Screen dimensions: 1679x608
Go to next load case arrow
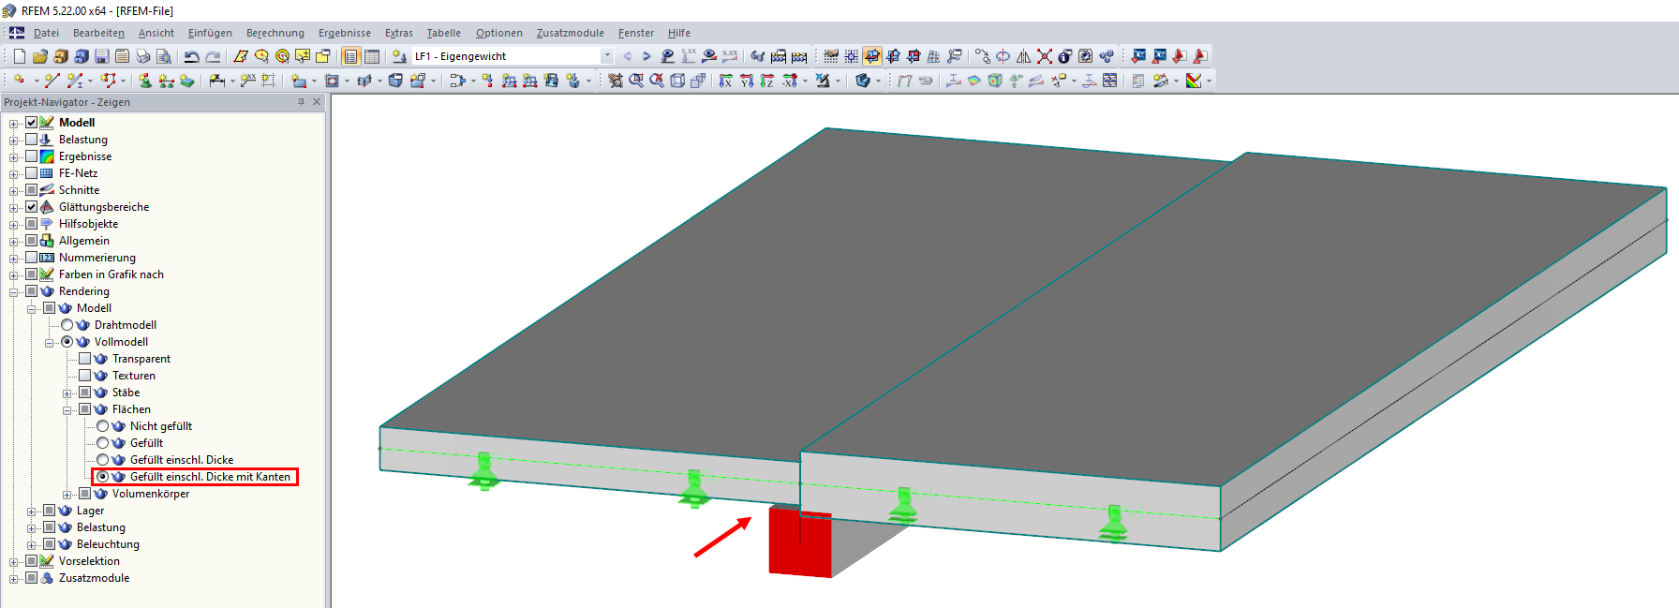tap(646, 56)
